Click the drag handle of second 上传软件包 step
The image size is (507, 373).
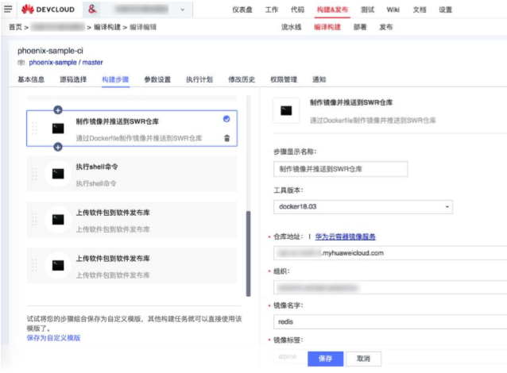[35, 266]
